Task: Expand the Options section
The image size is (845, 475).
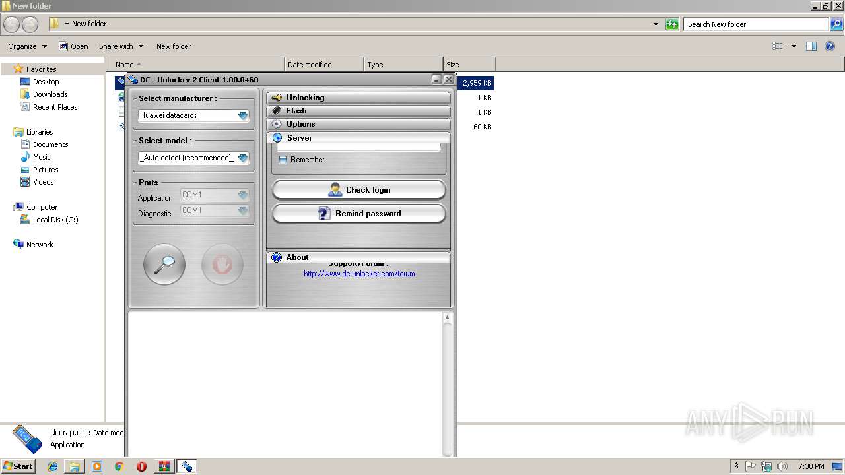Action: [x=358, y=124]
